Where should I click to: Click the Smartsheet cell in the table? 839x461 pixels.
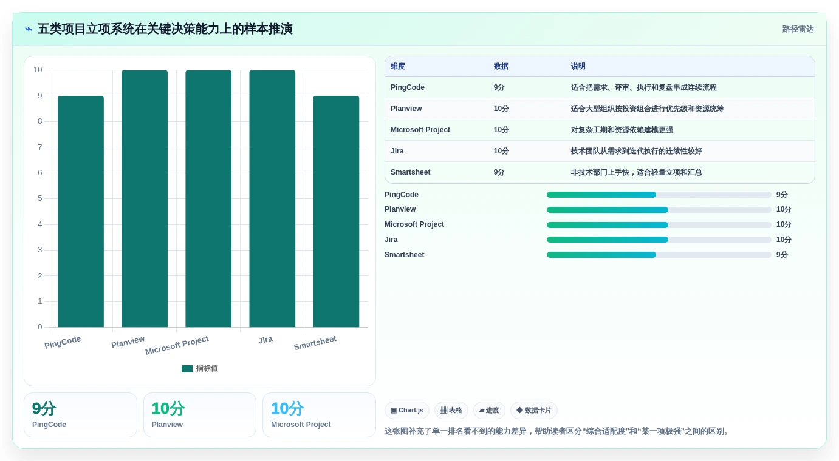coord(411,172)
